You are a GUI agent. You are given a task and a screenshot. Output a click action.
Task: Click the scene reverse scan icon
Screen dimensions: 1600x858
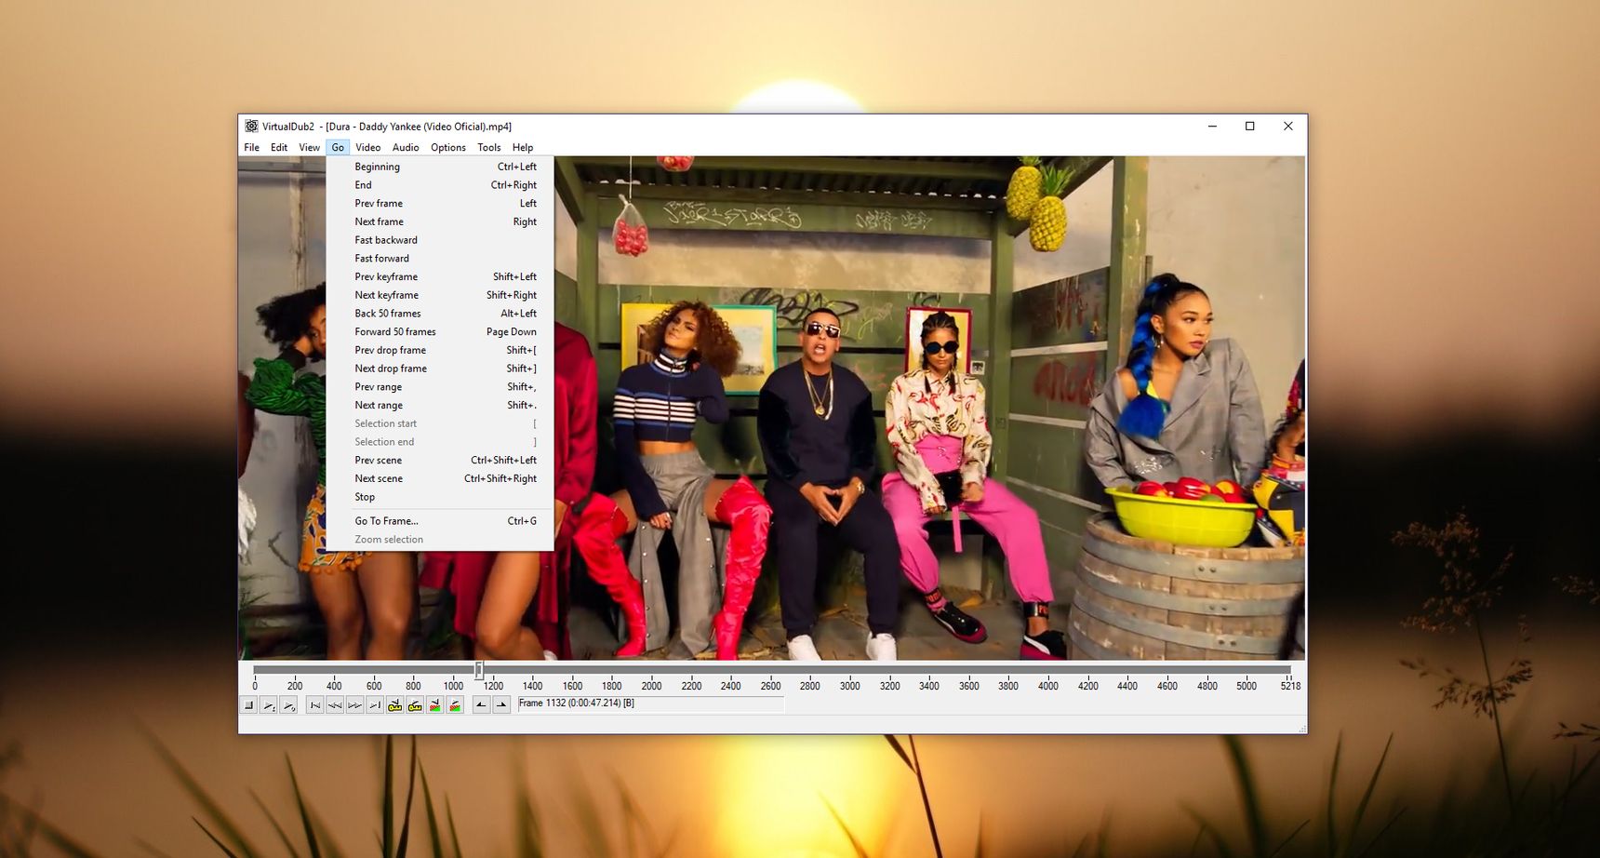point(434,705)
